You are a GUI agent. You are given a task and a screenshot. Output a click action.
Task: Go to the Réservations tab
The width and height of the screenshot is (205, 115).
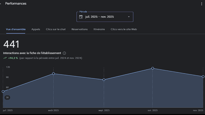pos(79,29)
